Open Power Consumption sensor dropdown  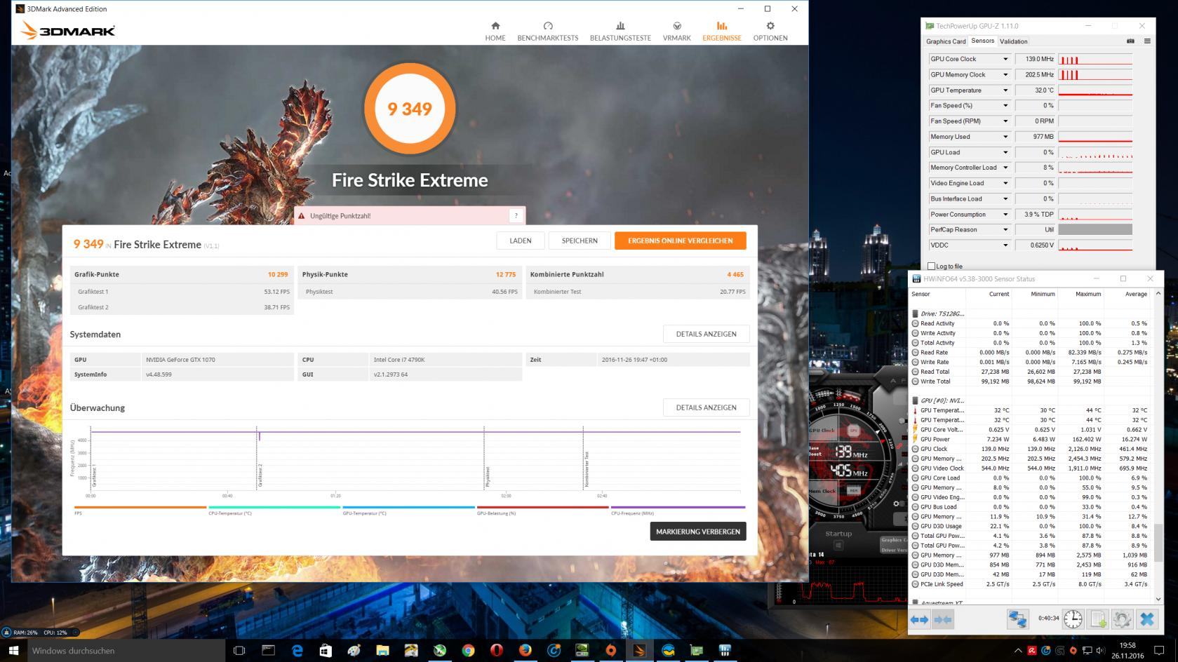(x=1005, y=214)
